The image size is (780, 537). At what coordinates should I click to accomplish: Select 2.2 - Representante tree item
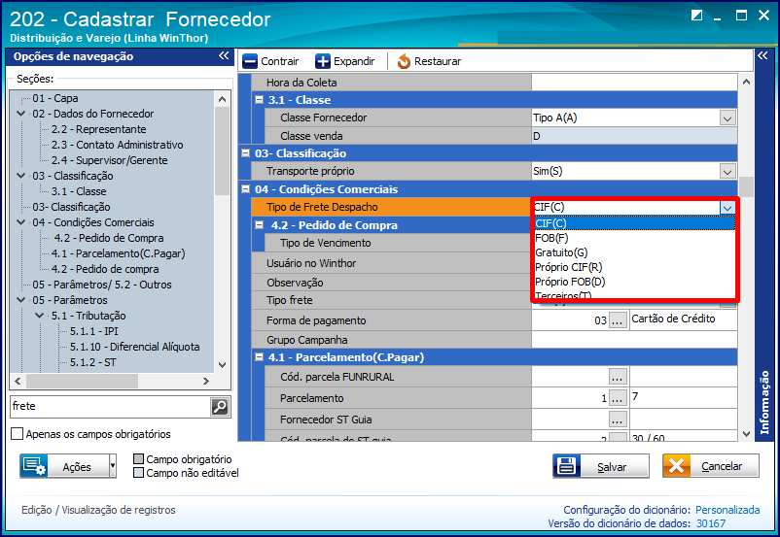[98, 129]
